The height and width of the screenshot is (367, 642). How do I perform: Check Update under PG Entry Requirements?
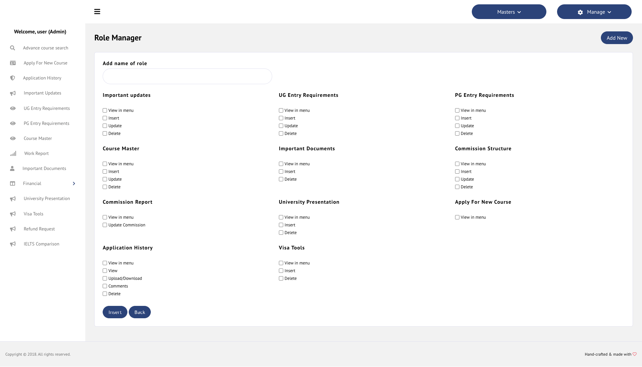coord(457,126)
